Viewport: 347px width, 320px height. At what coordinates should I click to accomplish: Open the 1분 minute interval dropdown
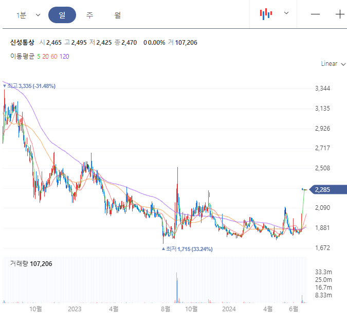pos(28,15)
